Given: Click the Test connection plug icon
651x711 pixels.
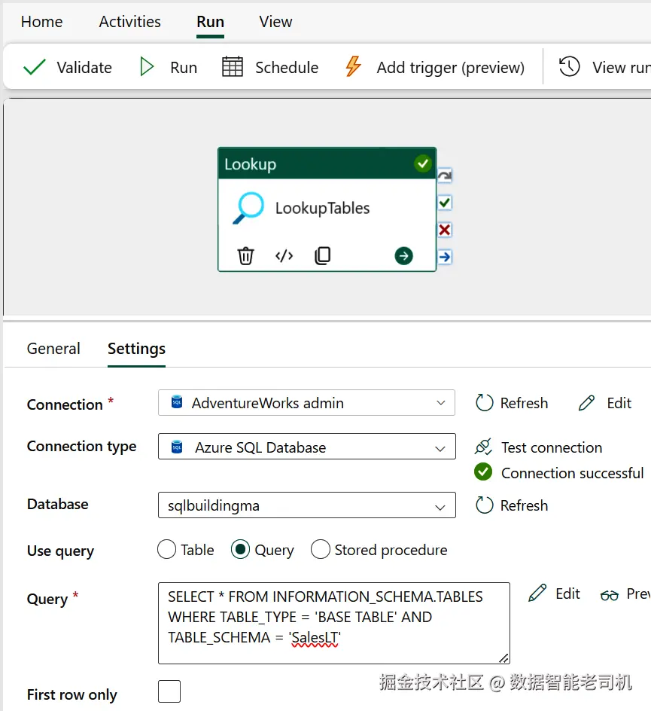Looking at the screenshot, I should click(x=483, y=447).
